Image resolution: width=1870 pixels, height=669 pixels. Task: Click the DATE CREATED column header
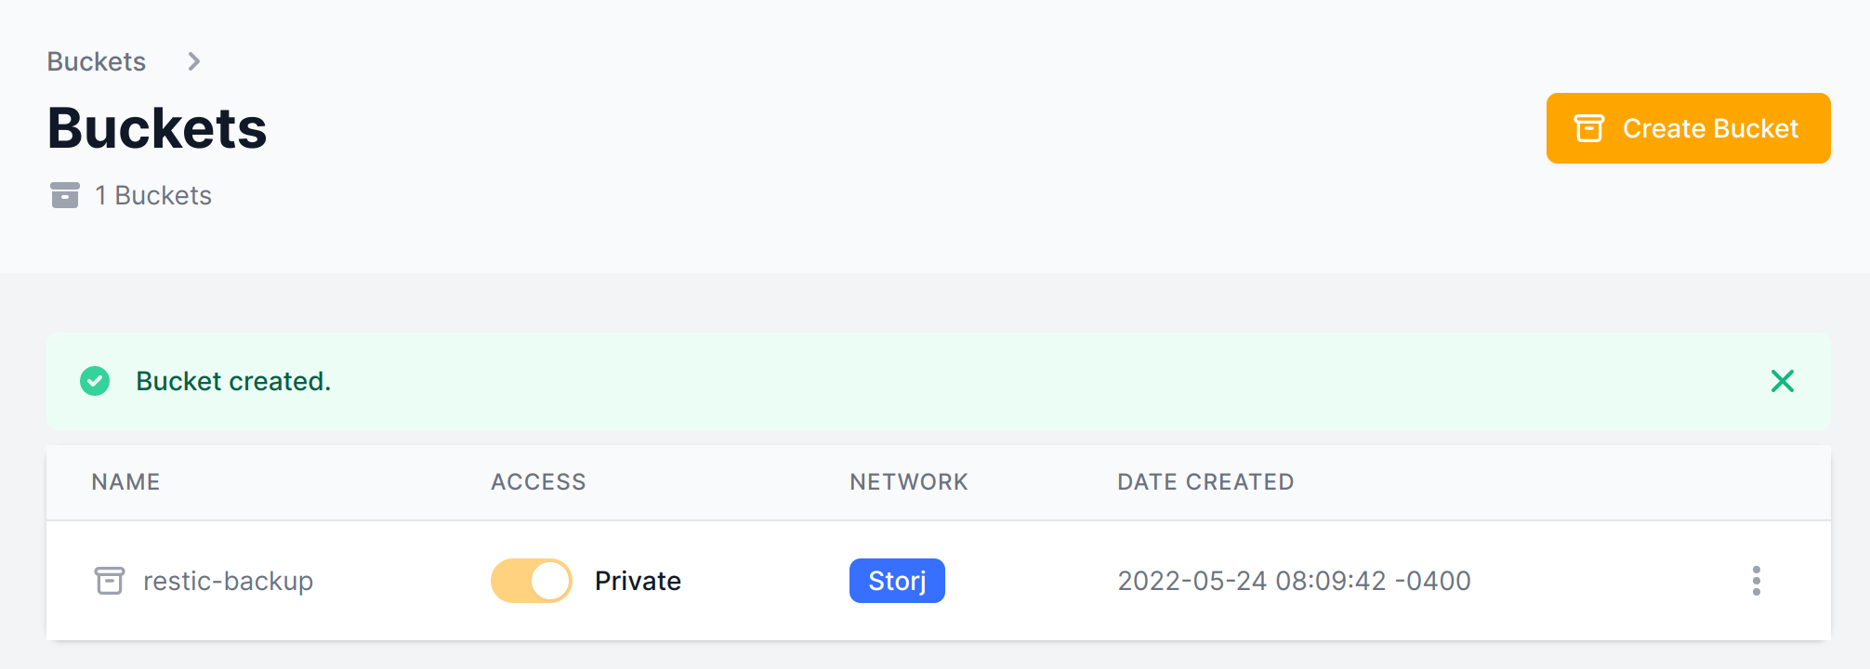[1205, 481]
